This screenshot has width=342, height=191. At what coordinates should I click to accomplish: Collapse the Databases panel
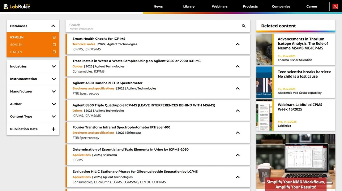[x=54, y=26]
